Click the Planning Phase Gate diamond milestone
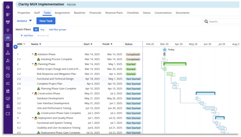This screenshot has height=137, width=241. click(x=176, y=88)
